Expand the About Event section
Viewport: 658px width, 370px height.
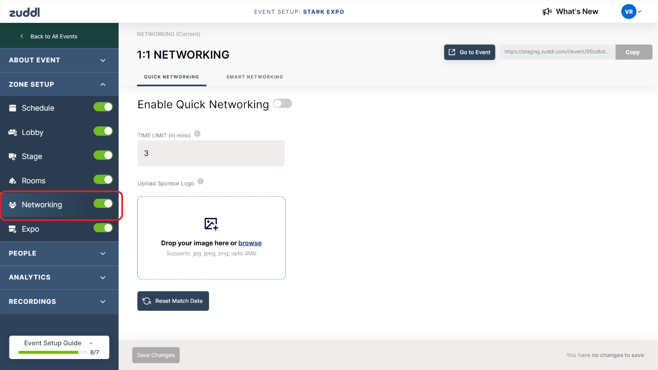[59, 60]
